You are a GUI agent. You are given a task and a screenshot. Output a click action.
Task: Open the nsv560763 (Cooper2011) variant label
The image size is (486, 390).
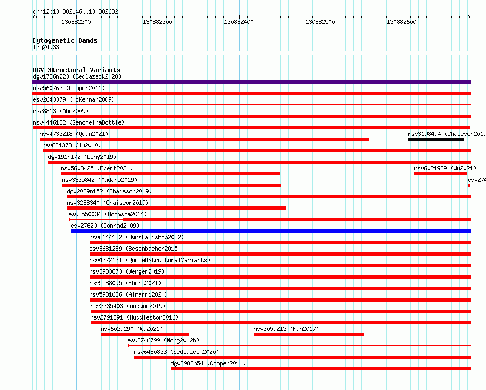click(69, 88)
